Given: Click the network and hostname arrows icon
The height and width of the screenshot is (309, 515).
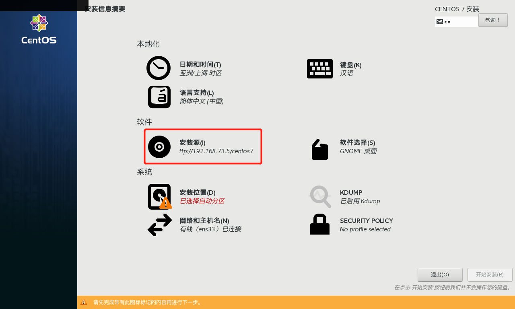Looking at the screenshot, I should 160,225.
